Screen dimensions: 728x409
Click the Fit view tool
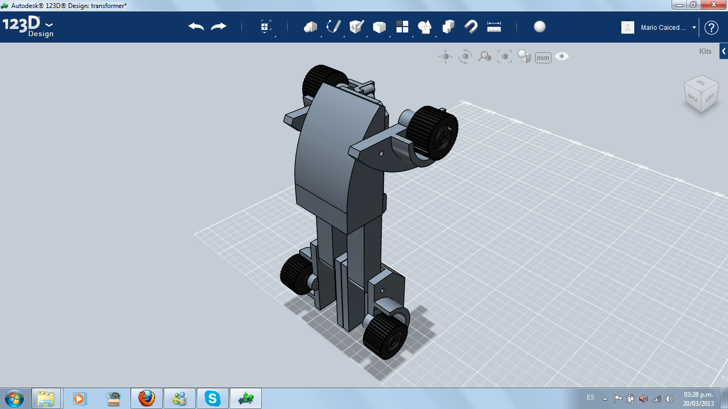[505, 56]
